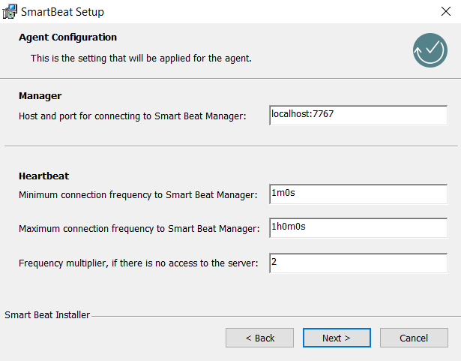The height and width of the screenshot is (361, 461).
Task: Click the 'This is the setting' description text
Action: click(x=141, y=59)
